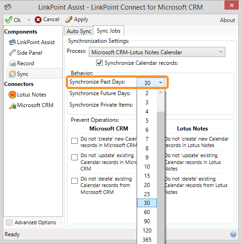Choose 60 in the days list
Viewport: 241px width, 244px height.
[x=147, y=212]
